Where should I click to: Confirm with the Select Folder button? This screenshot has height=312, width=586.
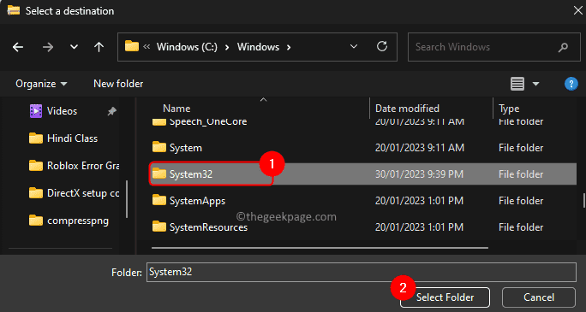(445, 297)
